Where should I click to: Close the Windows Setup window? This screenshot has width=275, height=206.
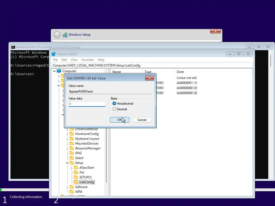coord(215,31)
